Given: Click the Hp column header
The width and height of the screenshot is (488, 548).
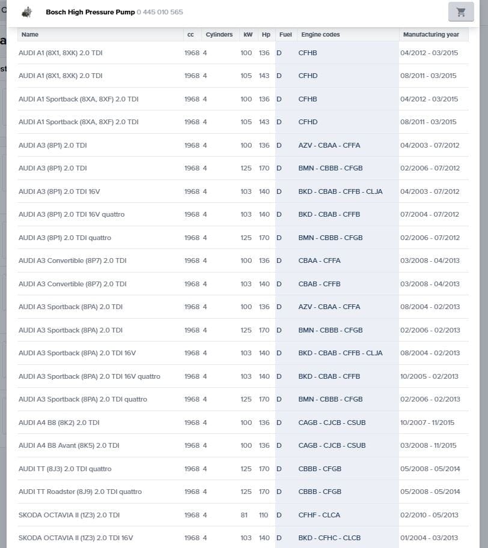Looking at the screenshot, I should point(266,35).
